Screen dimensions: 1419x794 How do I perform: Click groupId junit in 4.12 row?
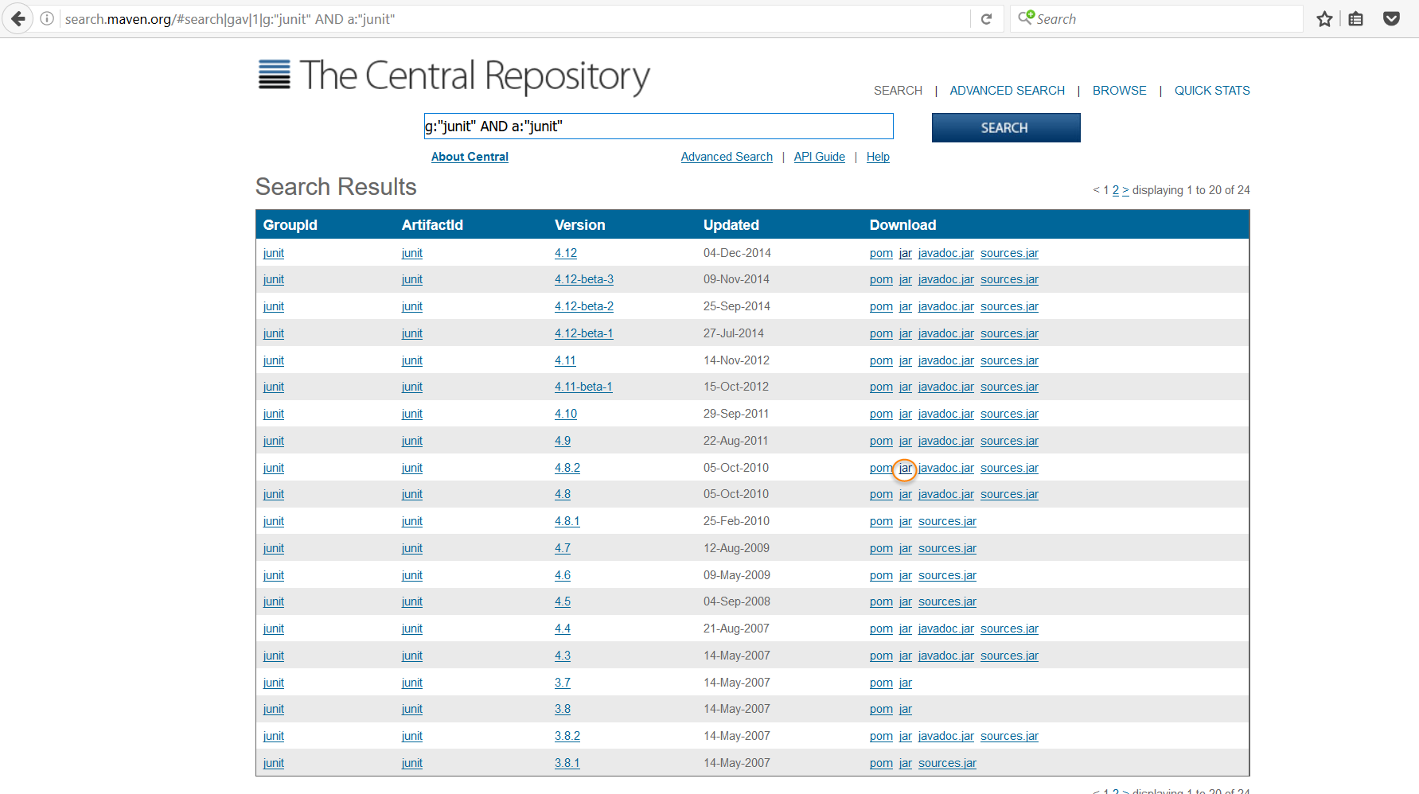coord(274,253)
